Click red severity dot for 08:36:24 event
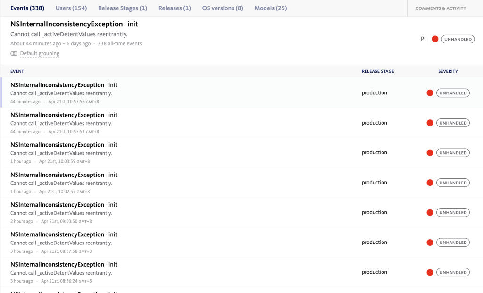The width and height of the screenshot is (483, 293). pos(430,272)
